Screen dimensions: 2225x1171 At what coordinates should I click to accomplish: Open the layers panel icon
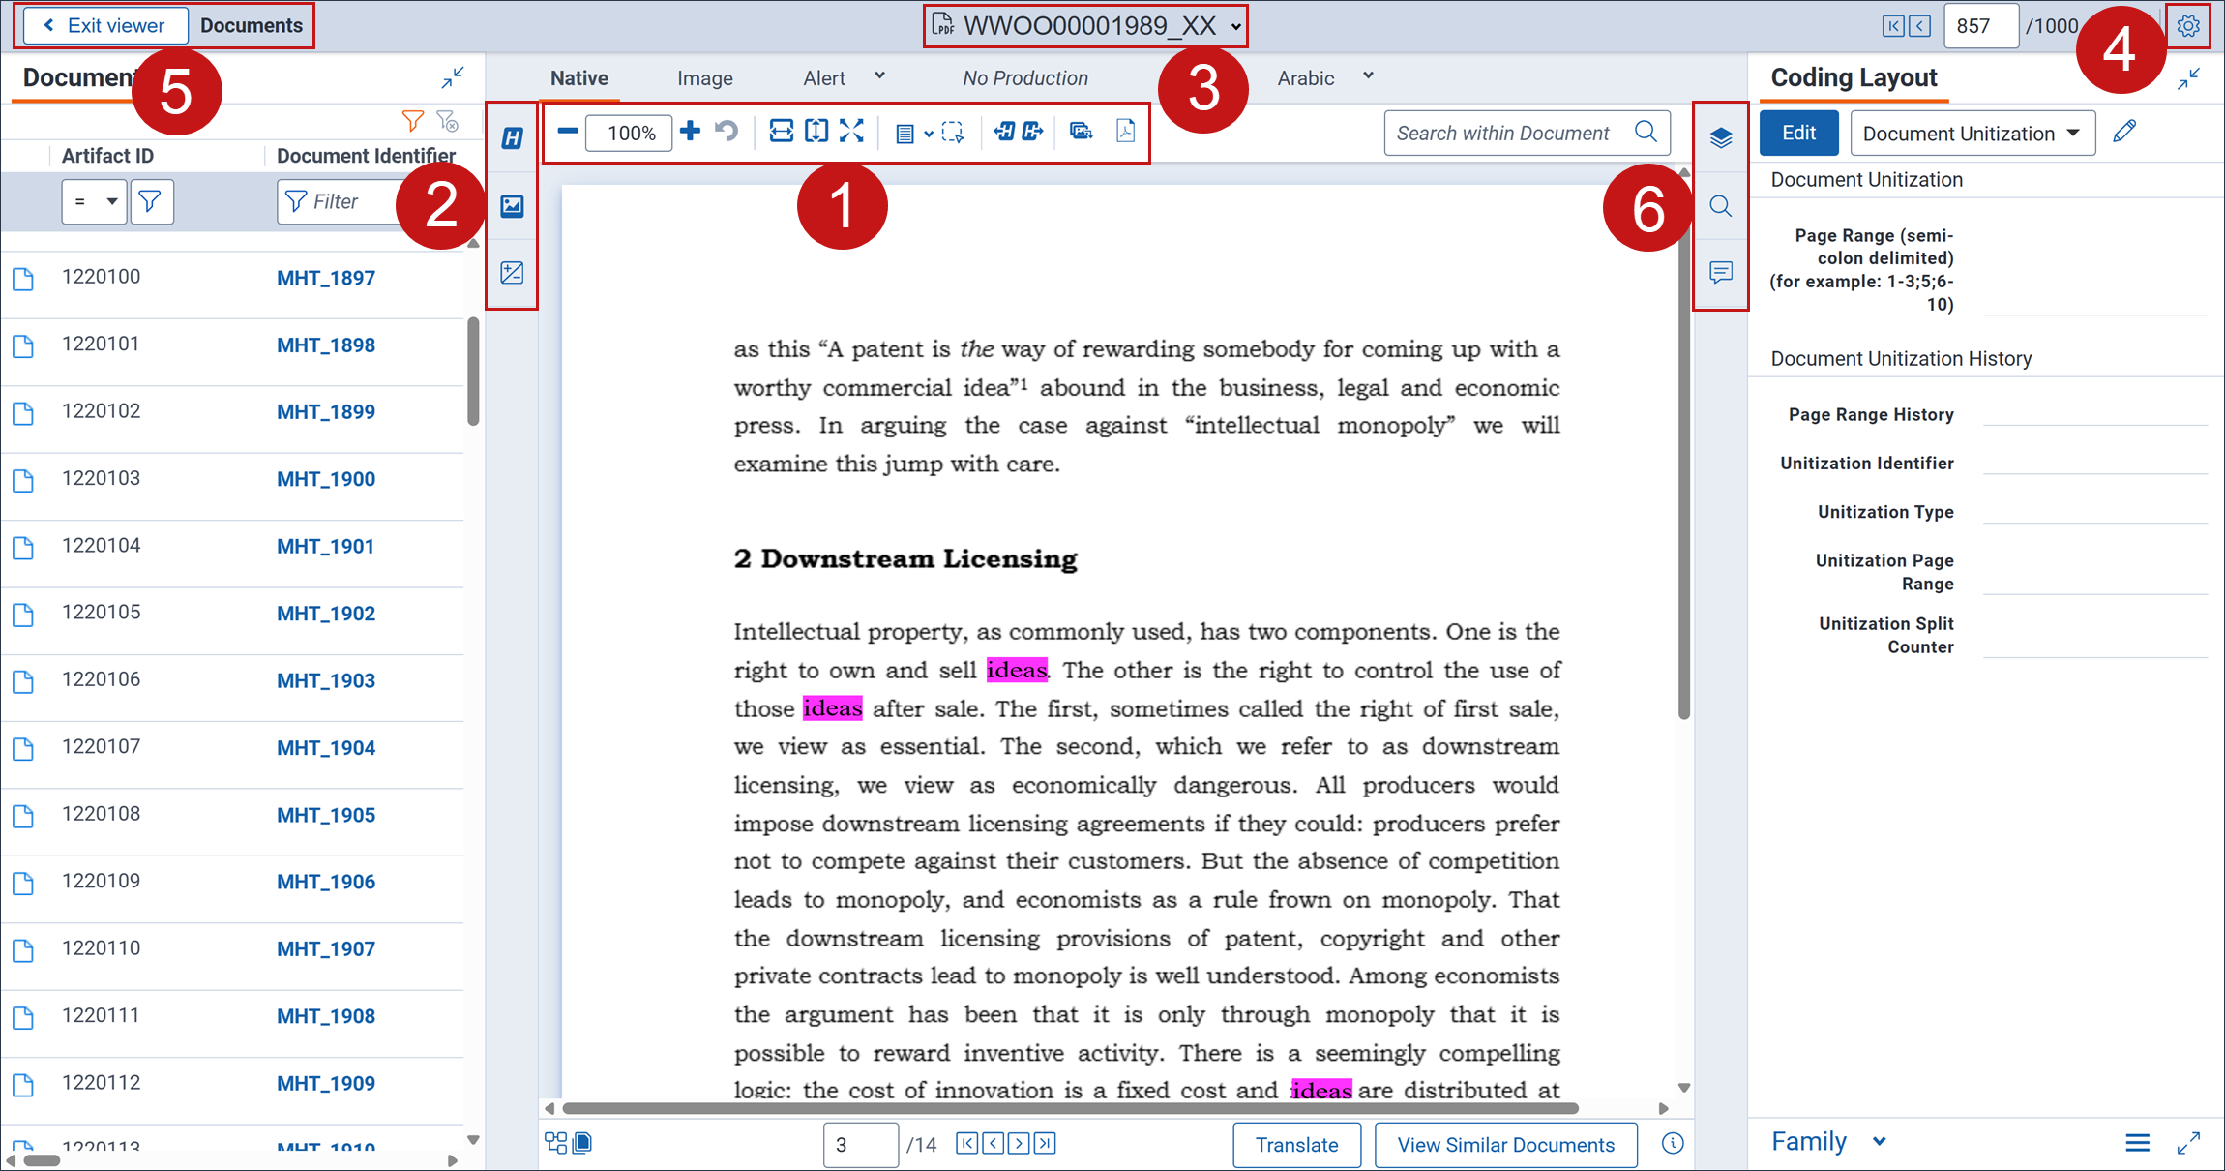click(x=1720, y=138)
